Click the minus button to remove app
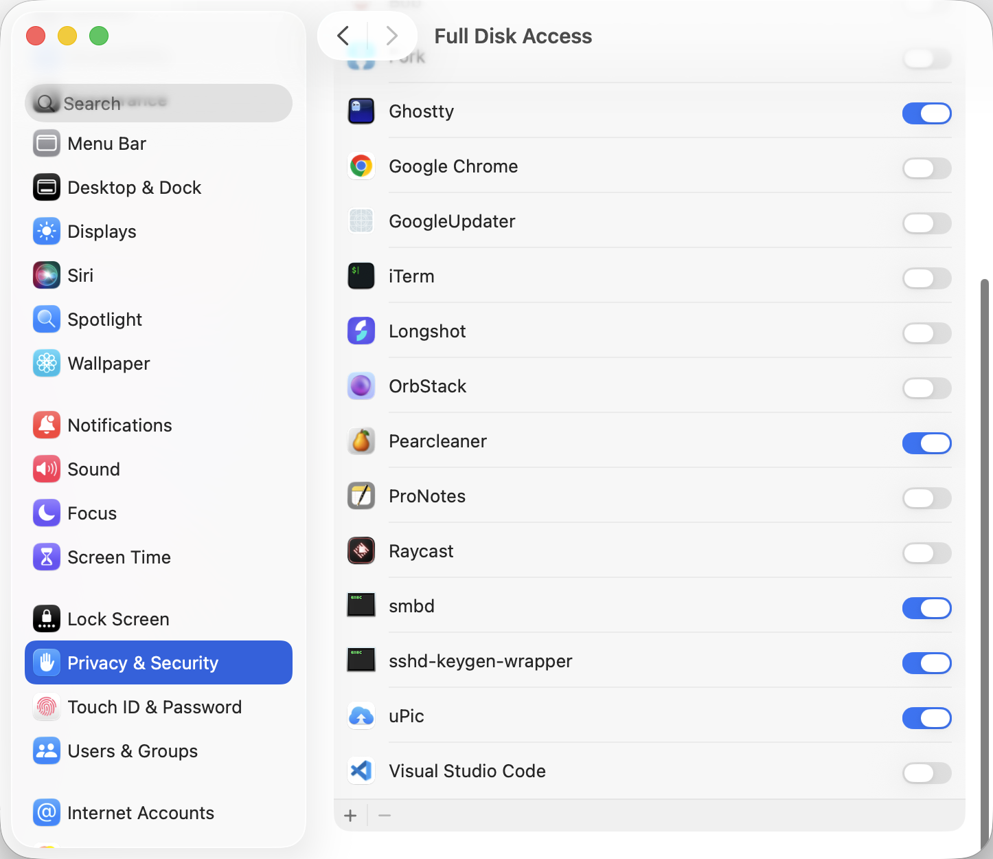 (385, 816)
